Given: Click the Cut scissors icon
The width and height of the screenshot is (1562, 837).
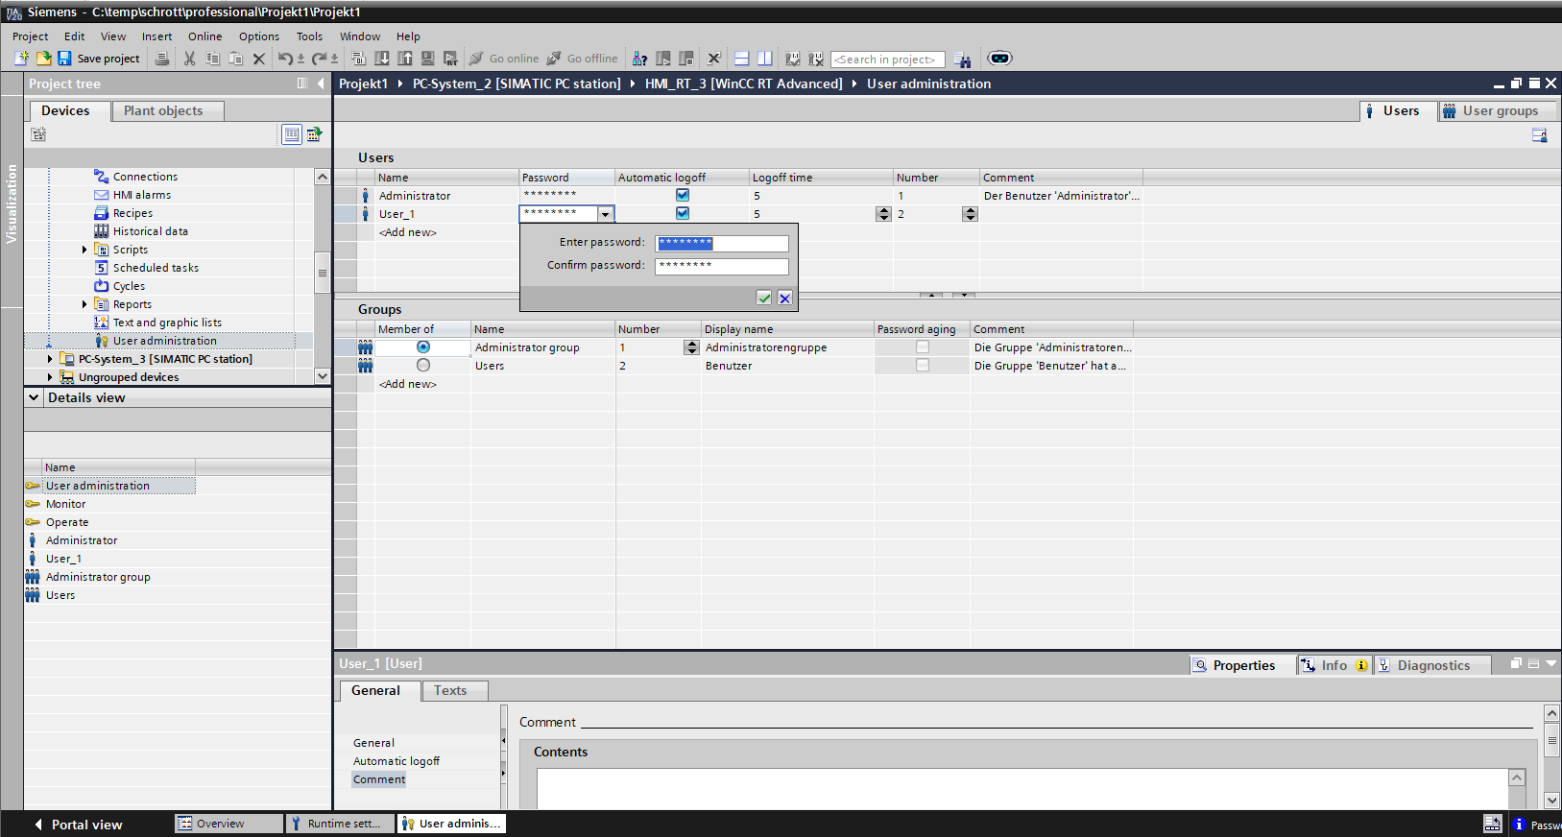Looking at the screenshot, I should 189,59.
